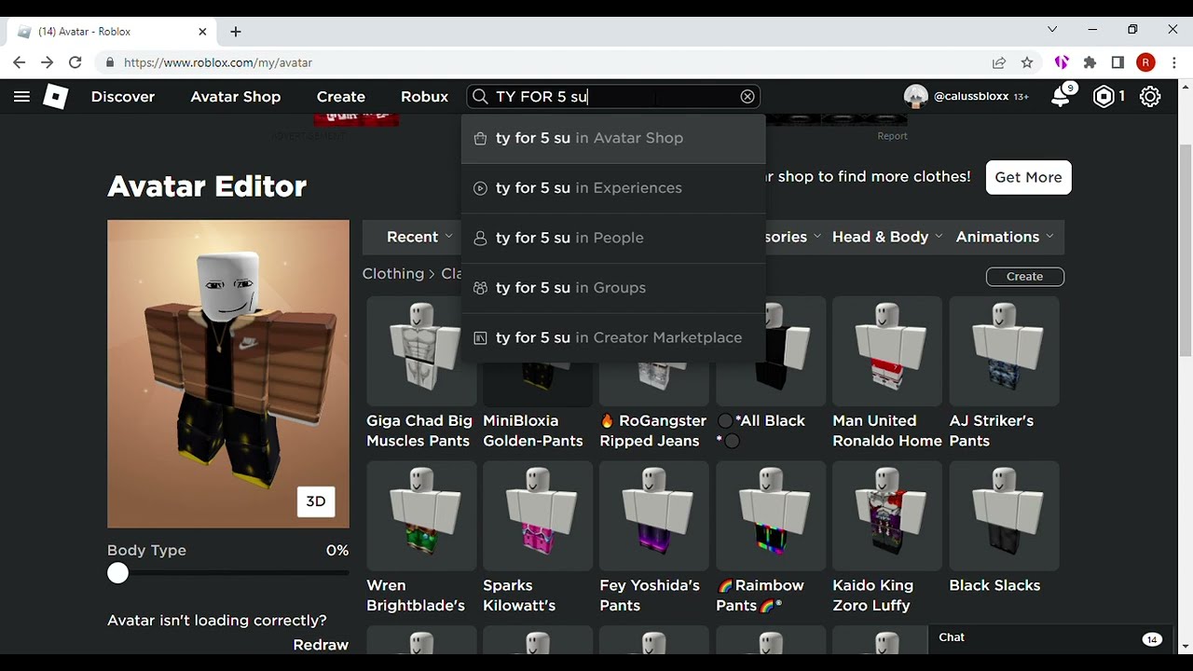The height and width of the screenshot is (671, 1193).
Task: Open the Roblox hamburger navigation menu
Action: click(21, 96)
